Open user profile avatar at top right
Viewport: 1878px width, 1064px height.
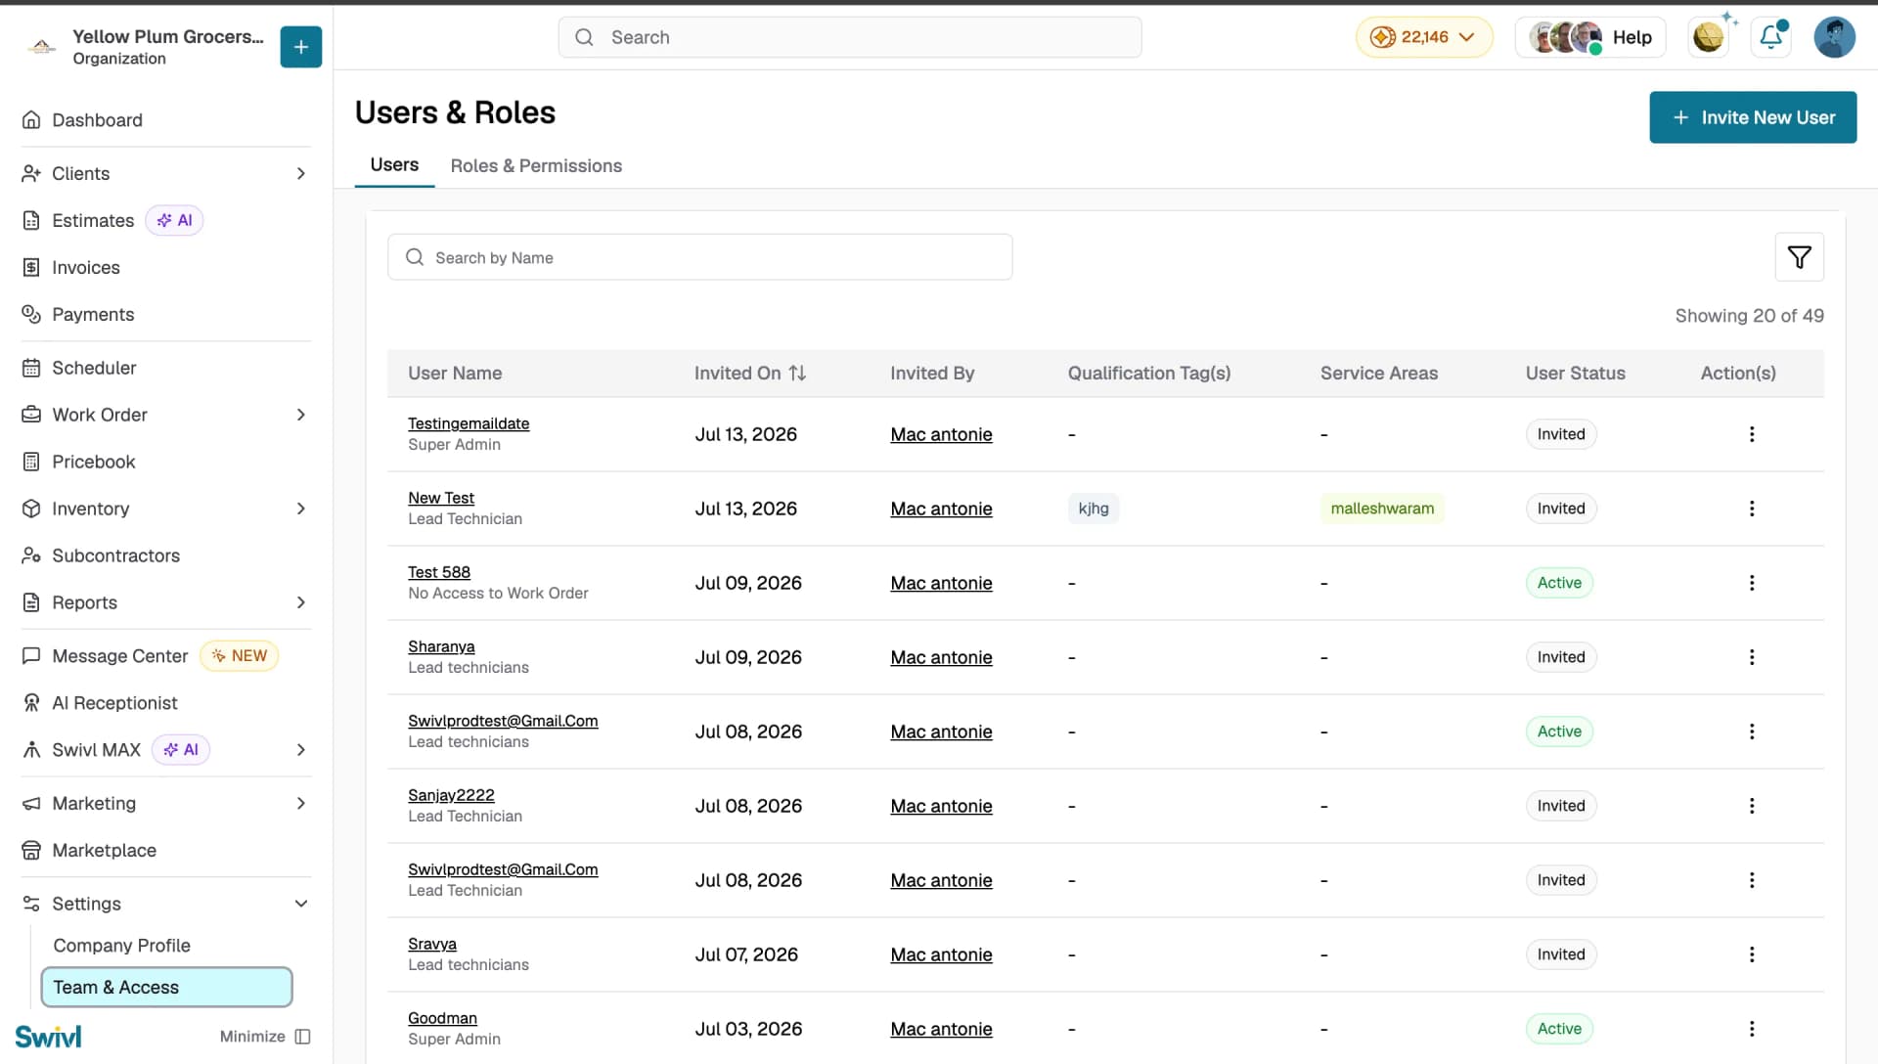1834,37
